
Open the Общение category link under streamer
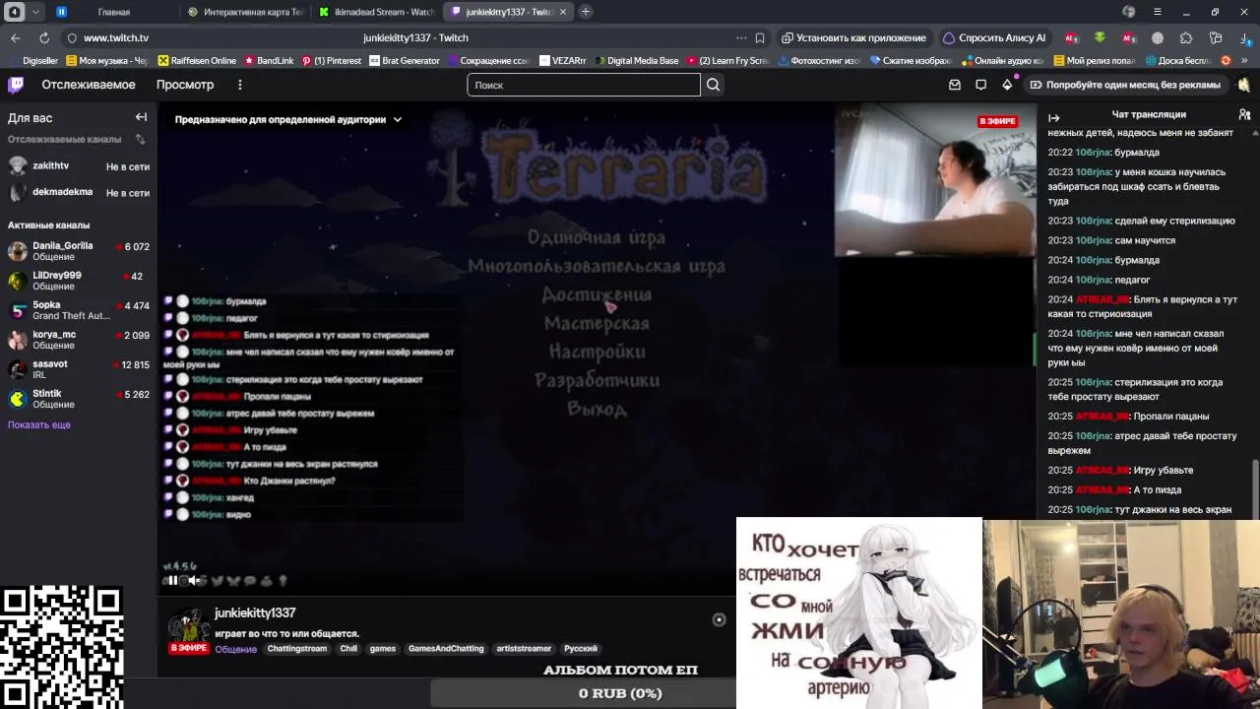(x=236, y=649)
